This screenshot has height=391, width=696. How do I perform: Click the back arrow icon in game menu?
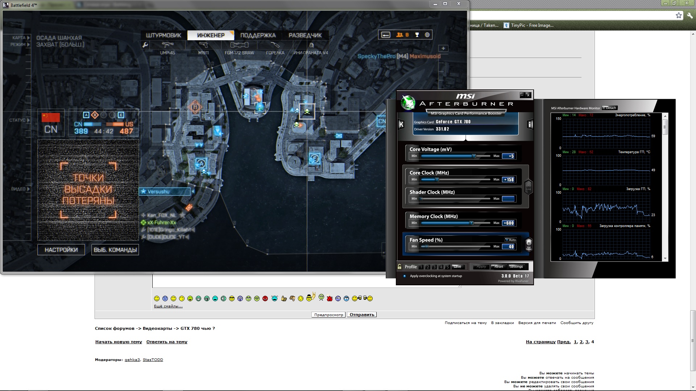(386, 35)
